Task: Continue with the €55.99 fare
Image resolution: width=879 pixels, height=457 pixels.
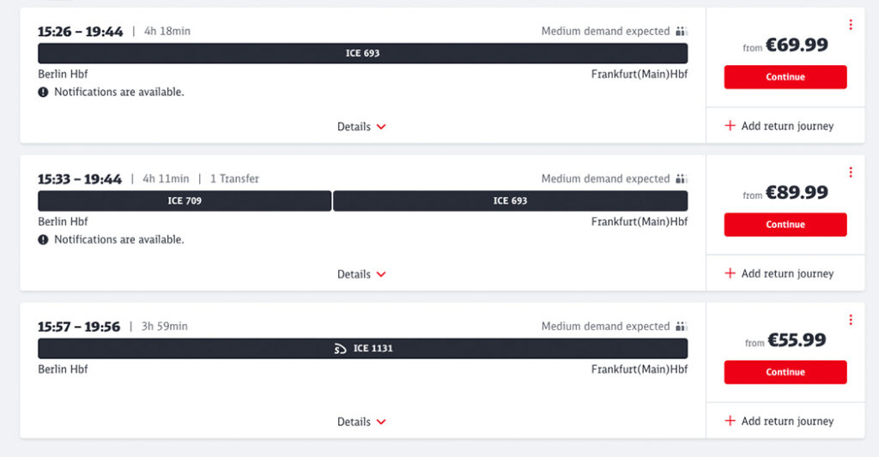Action: tap(785, 372)
